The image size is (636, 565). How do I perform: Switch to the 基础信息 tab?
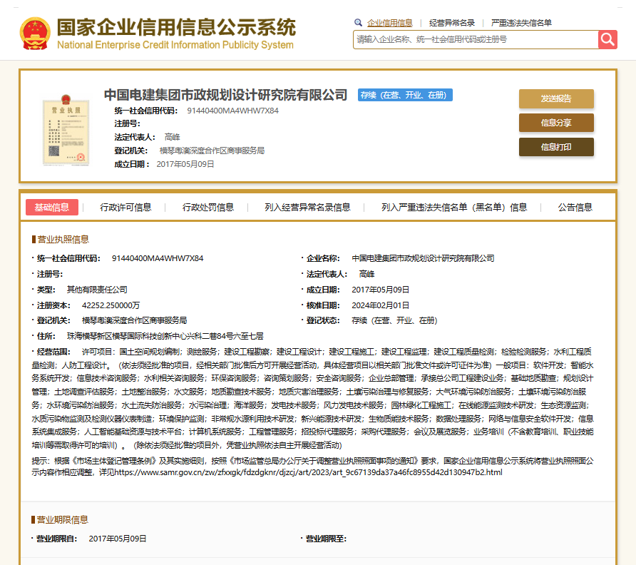(52, 208)
